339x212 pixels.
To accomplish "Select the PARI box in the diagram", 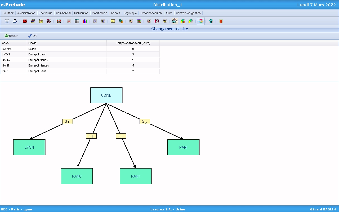I will click(x=183, y=147).
